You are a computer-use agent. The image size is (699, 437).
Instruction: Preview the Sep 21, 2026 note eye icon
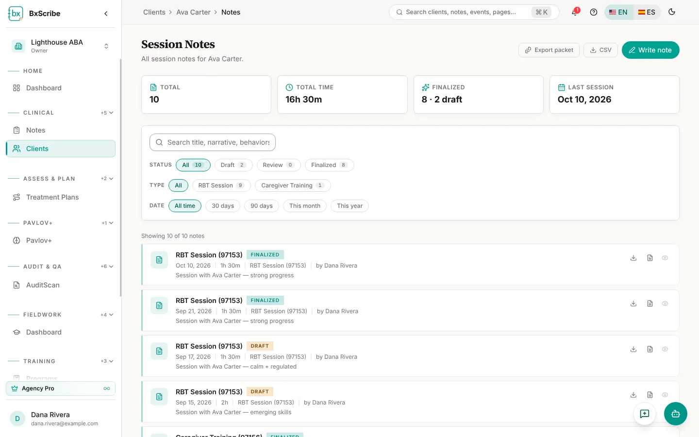point(665,303)
